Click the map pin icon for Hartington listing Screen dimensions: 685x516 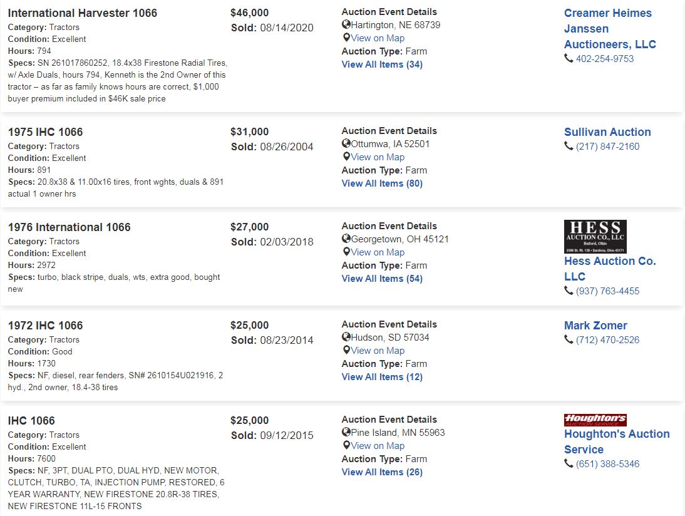tap(346, 38)
